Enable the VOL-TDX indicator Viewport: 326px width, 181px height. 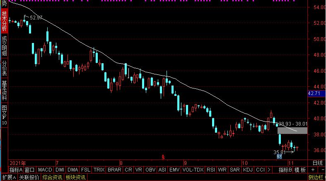(193, 170)
